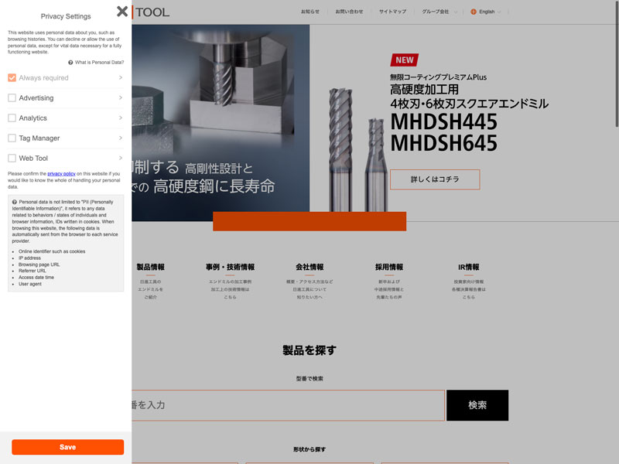
Task: Close the Privacy Settings panel with X
Action: [x=122, y=12]
